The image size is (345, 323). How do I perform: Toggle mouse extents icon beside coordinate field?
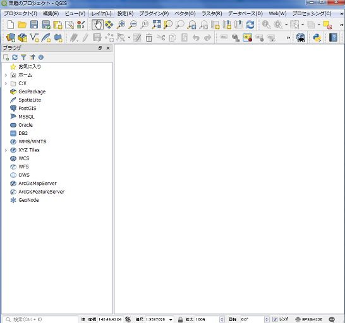point(128,319)
